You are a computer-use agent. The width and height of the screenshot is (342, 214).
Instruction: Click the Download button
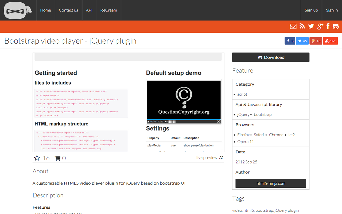pyautogui.click(x=271, y=57)
